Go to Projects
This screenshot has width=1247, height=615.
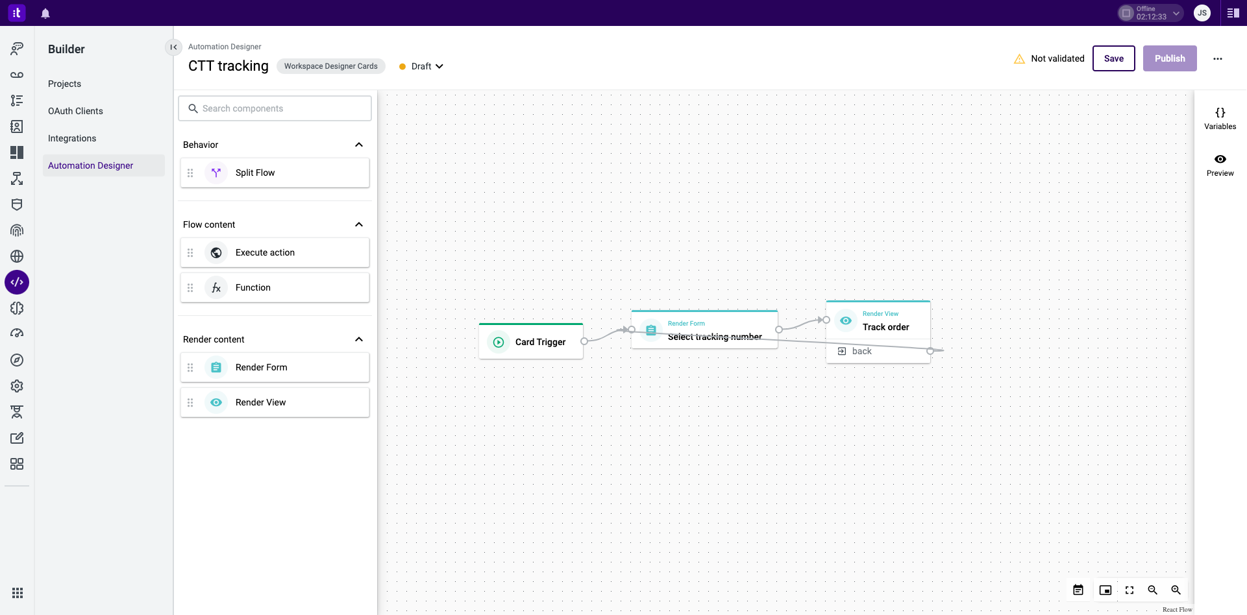coord(64,84)
